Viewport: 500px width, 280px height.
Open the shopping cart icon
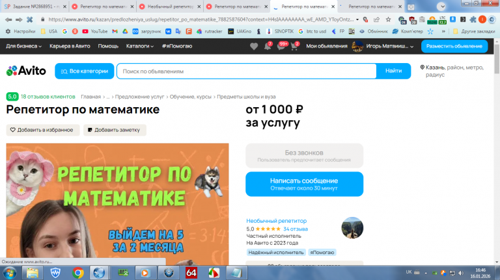295,46
